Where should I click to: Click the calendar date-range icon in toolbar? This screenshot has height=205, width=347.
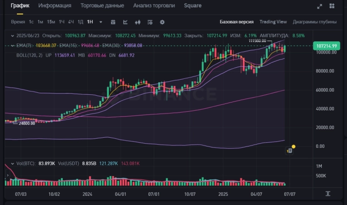[x=113, y=22]
